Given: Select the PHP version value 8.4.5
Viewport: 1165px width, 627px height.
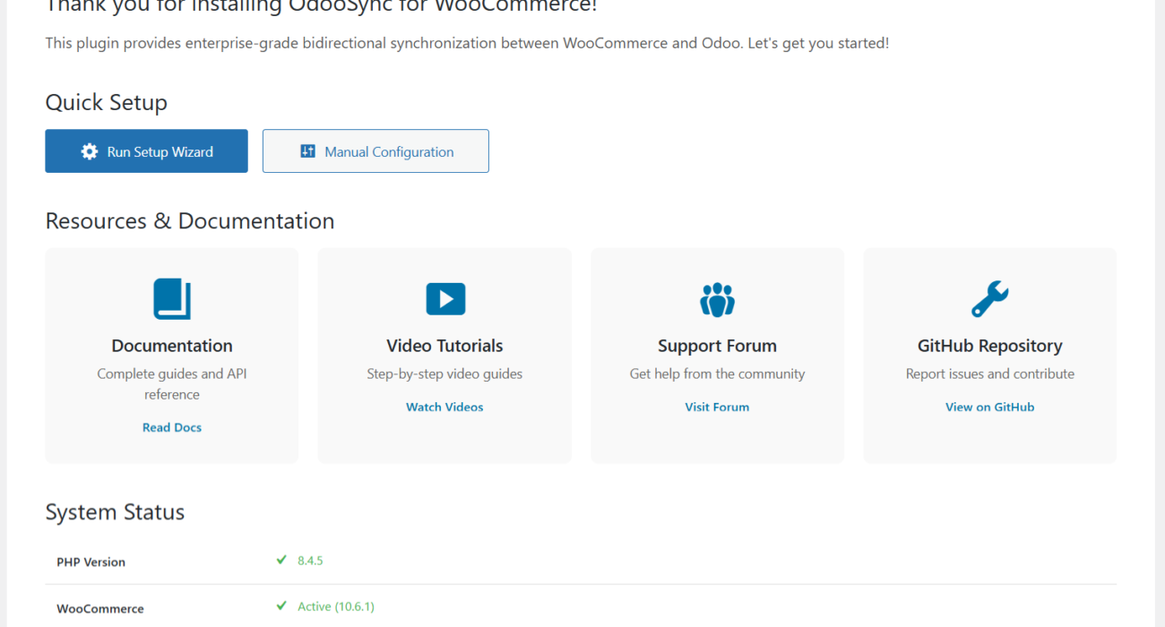Looking at the screenshot, I should click(x=310, y=561).
